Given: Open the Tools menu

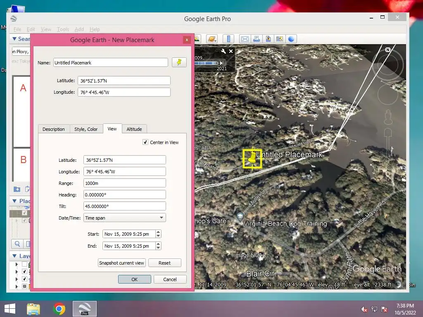Looking at the screenshot, I should pyautogui.click(x=63, y=29).
